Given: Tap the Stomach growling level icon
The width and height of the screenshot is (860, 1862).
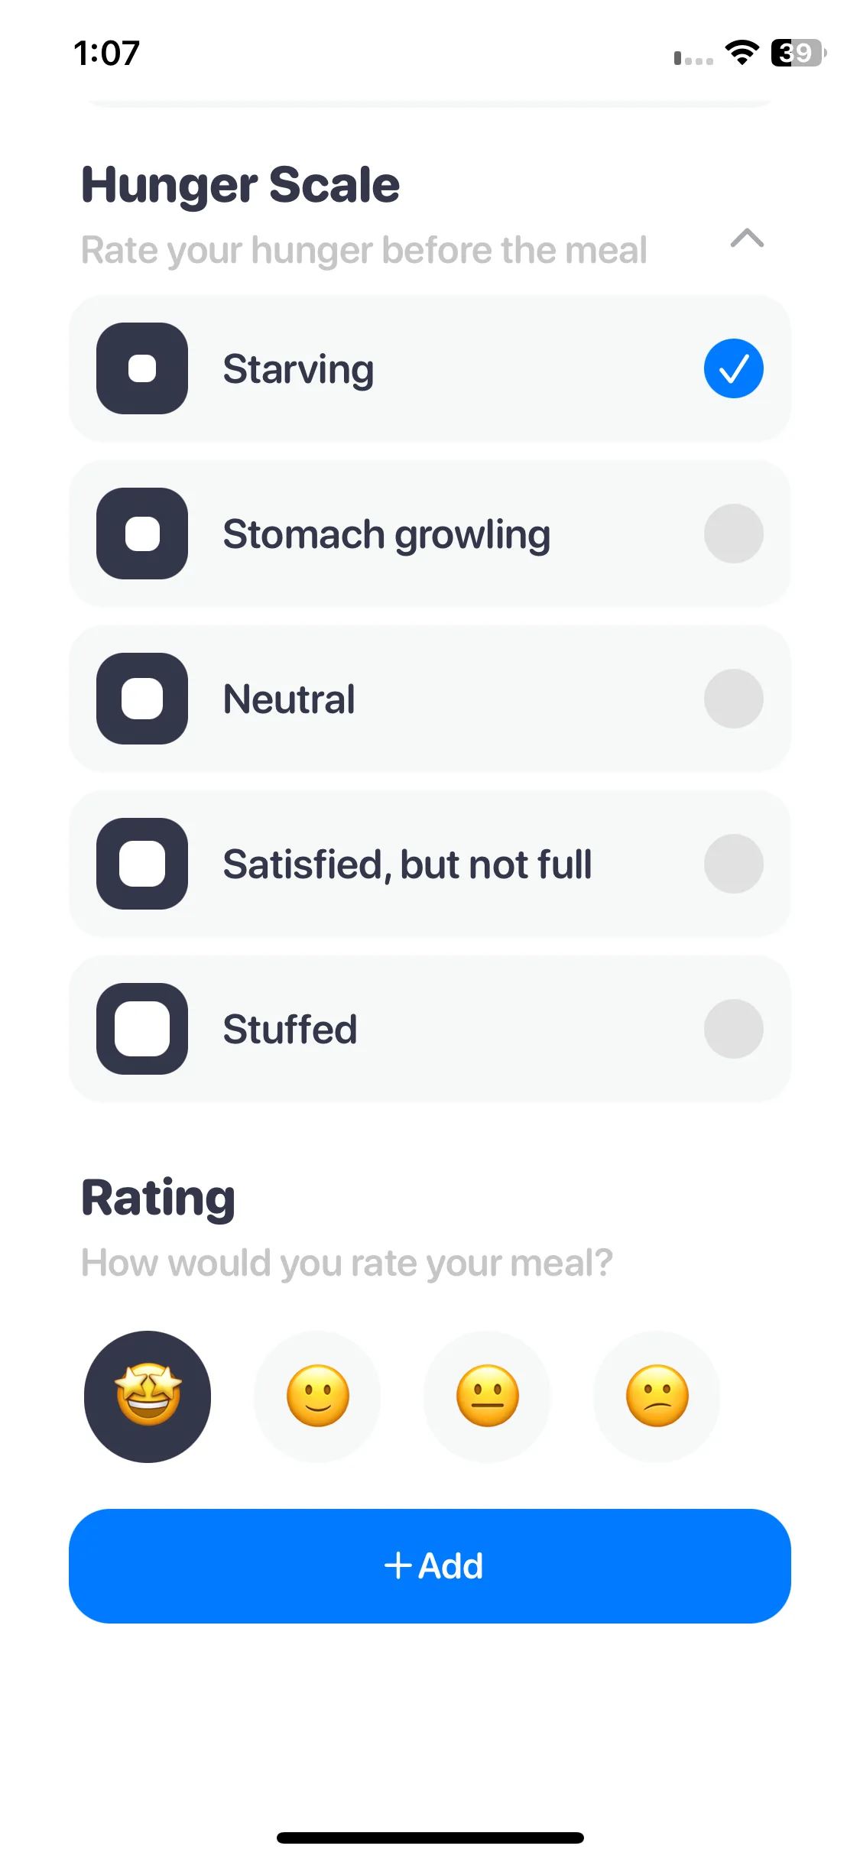Looking at the screenshot, I should [142, 534].
